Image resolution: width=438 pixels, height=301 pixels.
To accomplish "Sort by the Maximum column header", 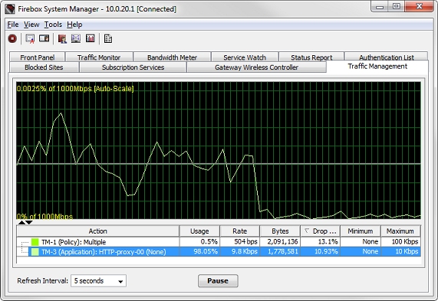I will click(x=400, y=231).
